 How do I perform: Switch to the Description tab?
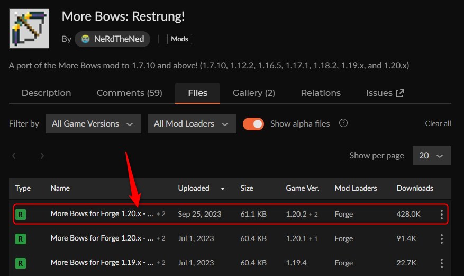46,93
